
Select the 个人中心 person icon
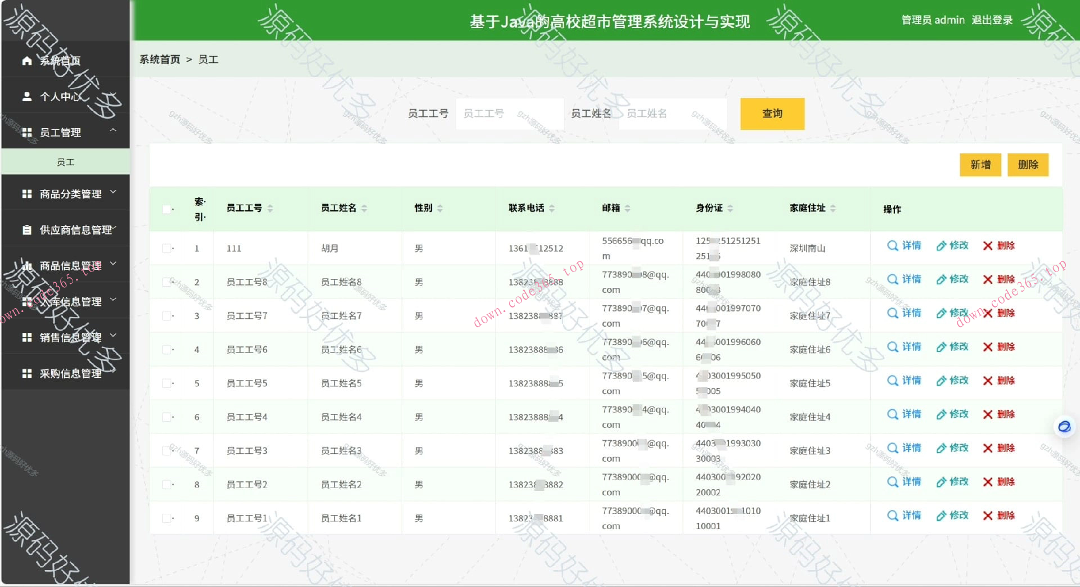tap(27, 96)
